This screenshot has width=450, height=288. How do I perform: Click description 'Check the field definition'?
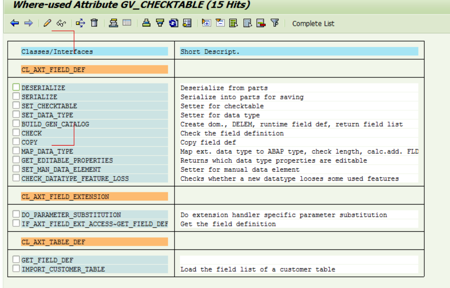coord(232,133)
